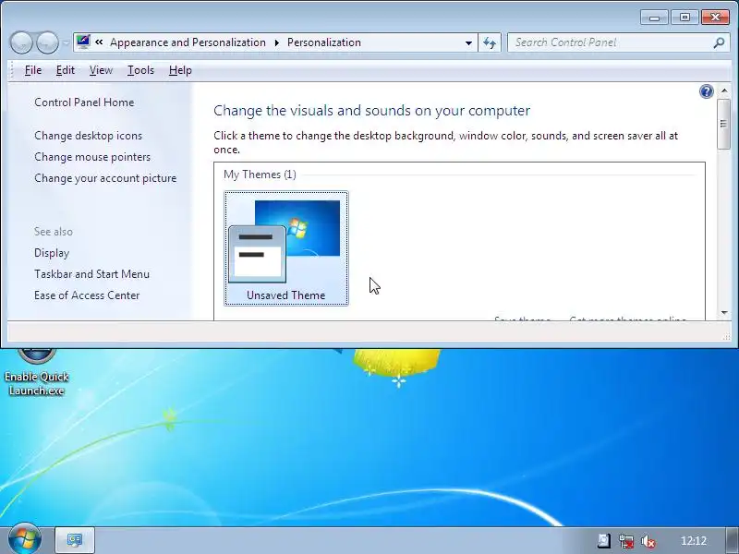
Task: Open Change mouse pointers
Action: pos(92,157)
